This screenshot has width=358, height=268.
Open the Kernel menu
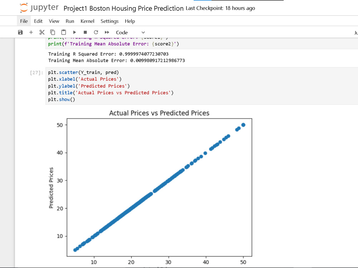tap(87, 21)
